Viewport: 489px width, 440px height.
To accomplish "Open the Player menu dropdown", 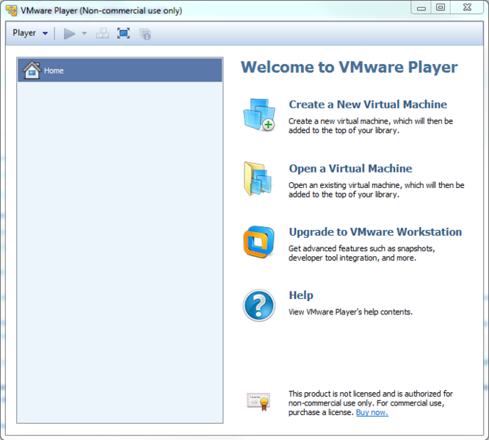I will (x=30, y=33).
